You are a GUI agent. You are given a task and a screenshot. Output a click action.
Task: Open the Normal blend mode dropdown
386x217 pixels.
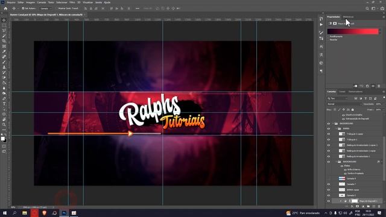344,104
